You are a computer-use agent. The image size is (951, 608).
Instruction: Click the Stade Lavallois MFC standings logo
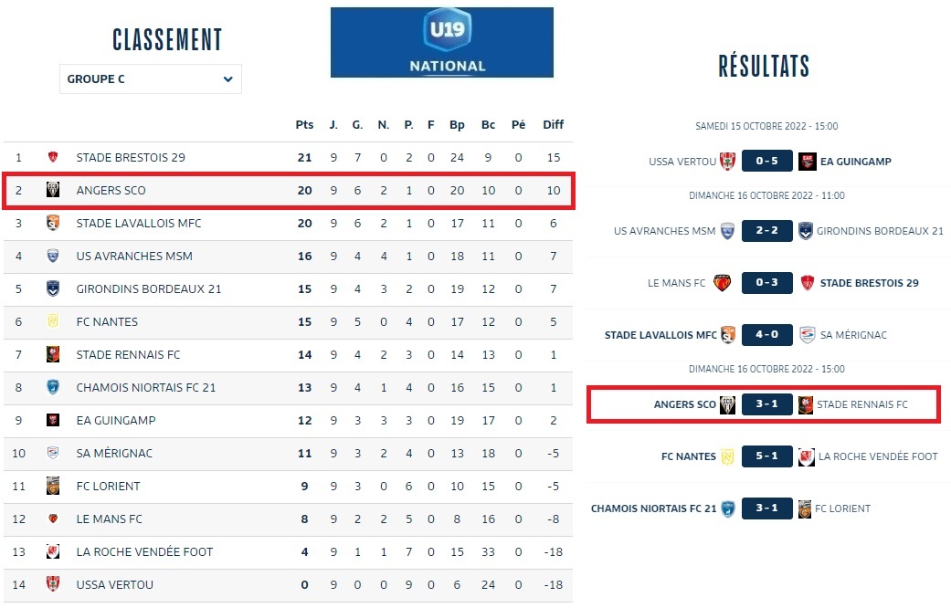[x=53, y=223]
